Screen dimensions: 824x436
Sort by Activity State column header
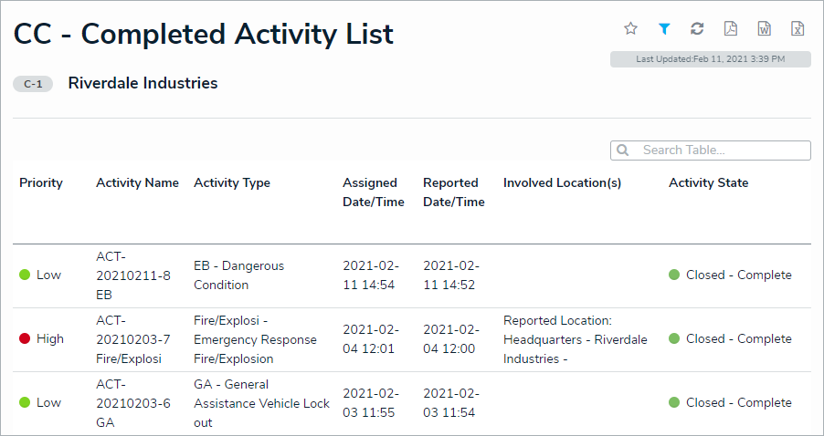708,183
